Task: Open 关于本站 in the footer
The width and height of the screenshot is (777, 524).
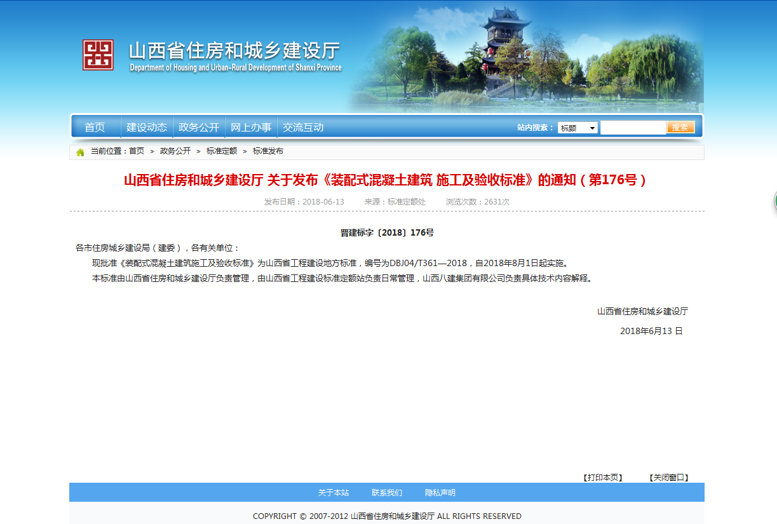Action: pos(334,493)
